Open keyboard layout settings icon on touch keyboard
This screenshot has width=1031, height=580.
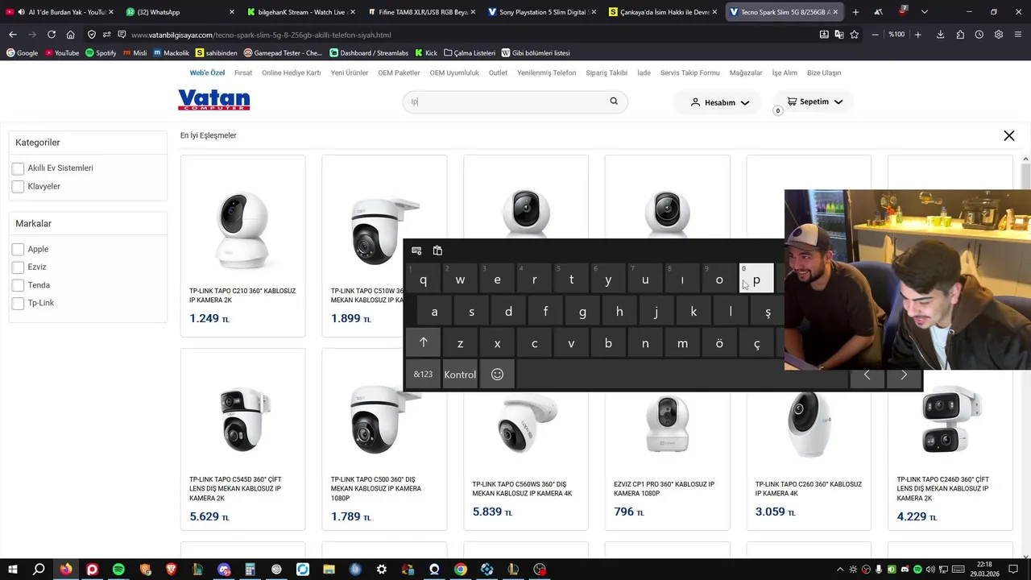point(416,251)
